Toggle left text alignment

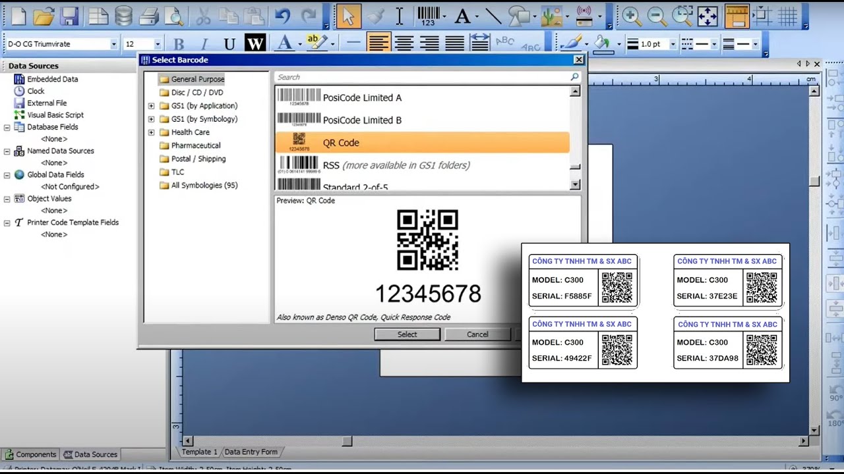click(x=378, y=44)
